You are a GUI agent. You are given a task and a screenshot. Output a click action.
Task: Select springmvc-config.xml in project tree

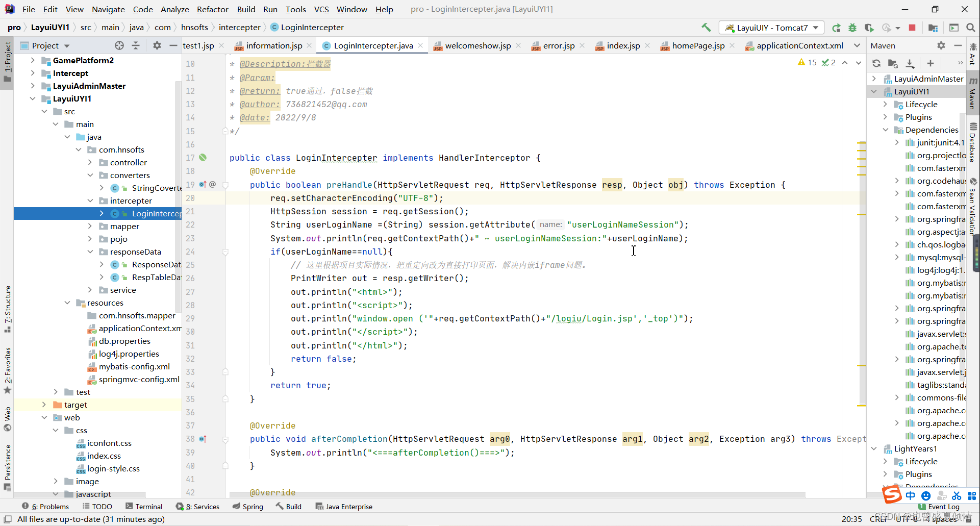pyautogui.click(x=139, y=379)
